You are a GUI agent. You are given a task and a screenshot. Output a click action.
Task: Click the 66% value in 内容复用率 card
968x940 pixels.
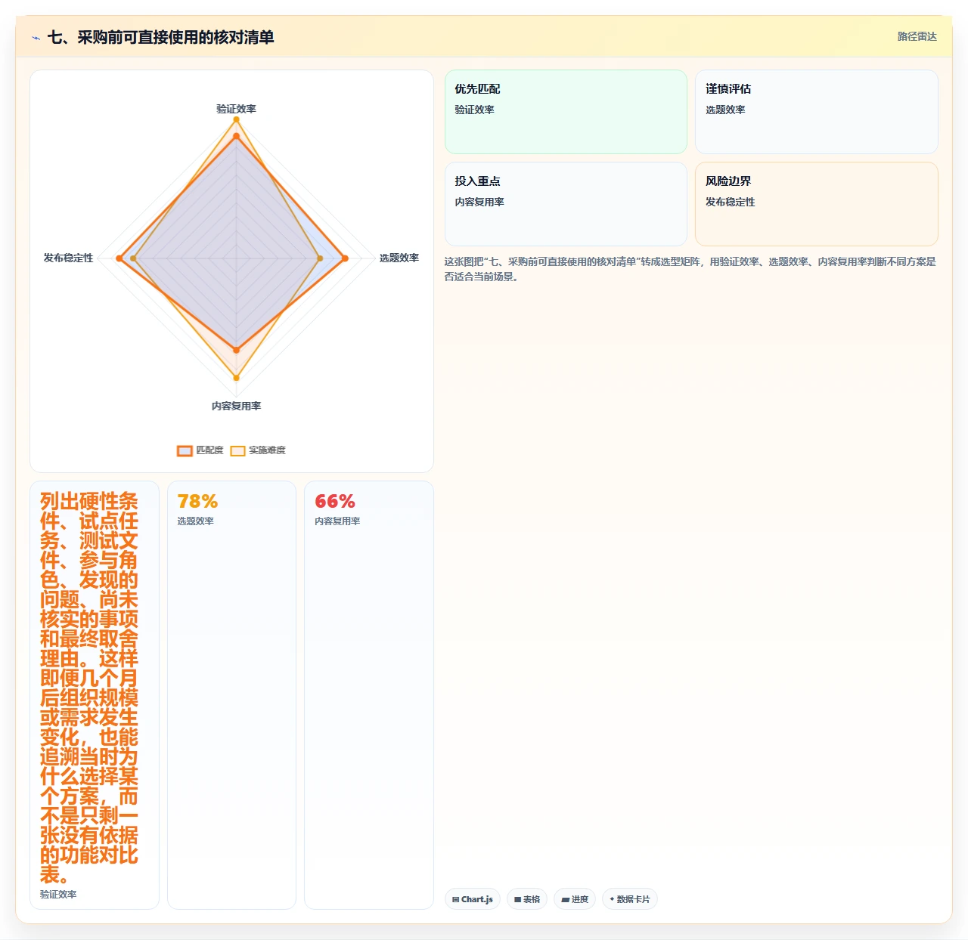pyautogui.click(x=335, y=501)
